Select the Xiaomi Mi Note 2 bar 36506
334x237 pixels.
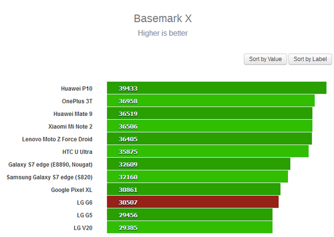pyautogui.click(x=210, y=126)
